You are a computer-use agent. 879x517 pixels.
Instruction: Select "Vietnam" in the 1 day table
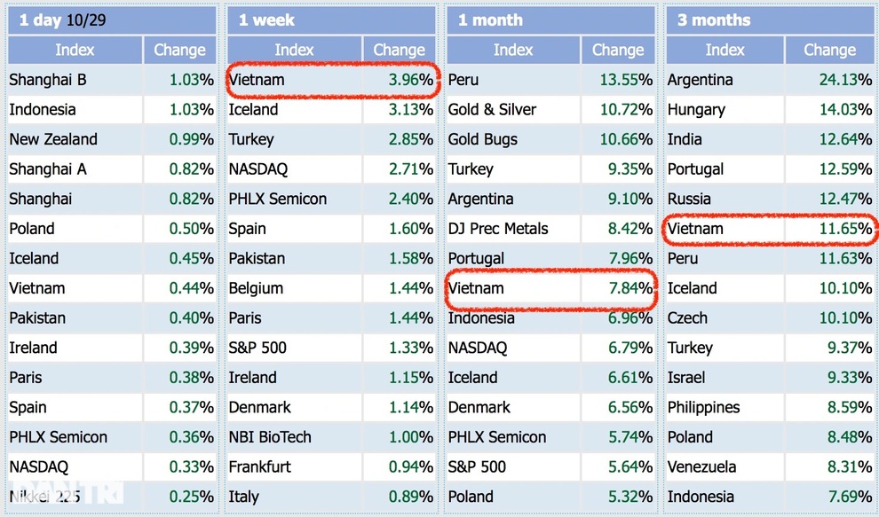[37, 288]
